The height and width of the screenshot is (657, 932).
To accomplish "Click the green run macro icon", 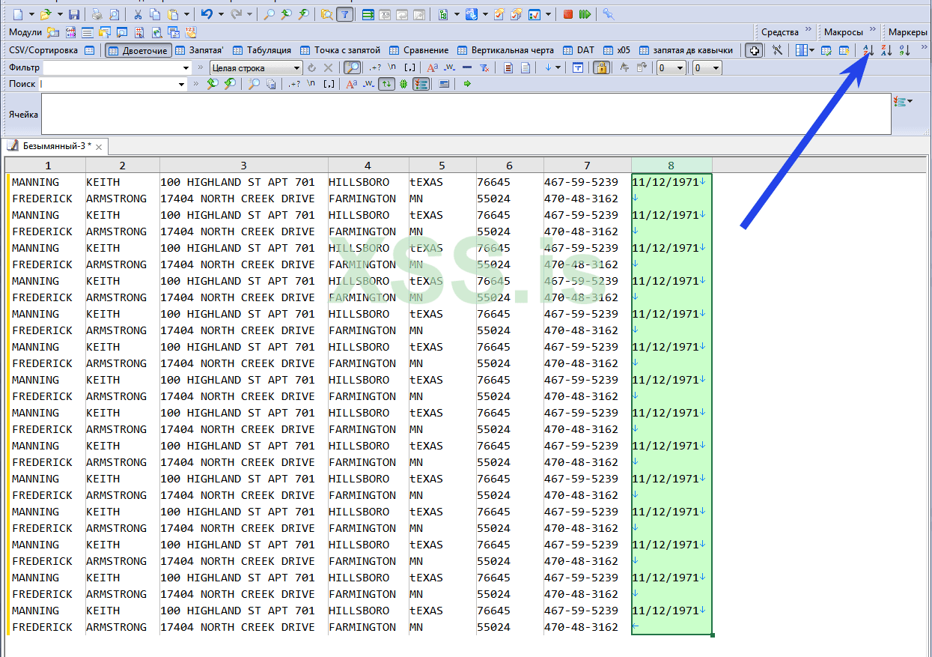I will (585, 14).
